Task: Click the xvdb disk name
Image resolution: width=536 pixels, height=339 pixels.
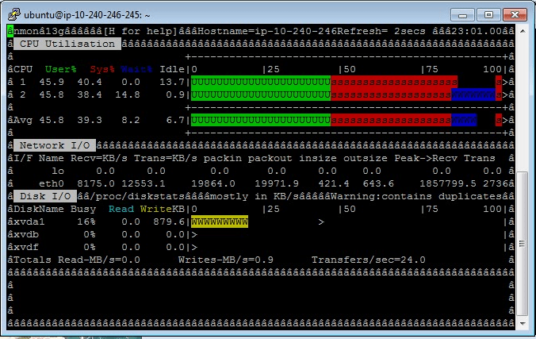Action: [x=29, y=234]
